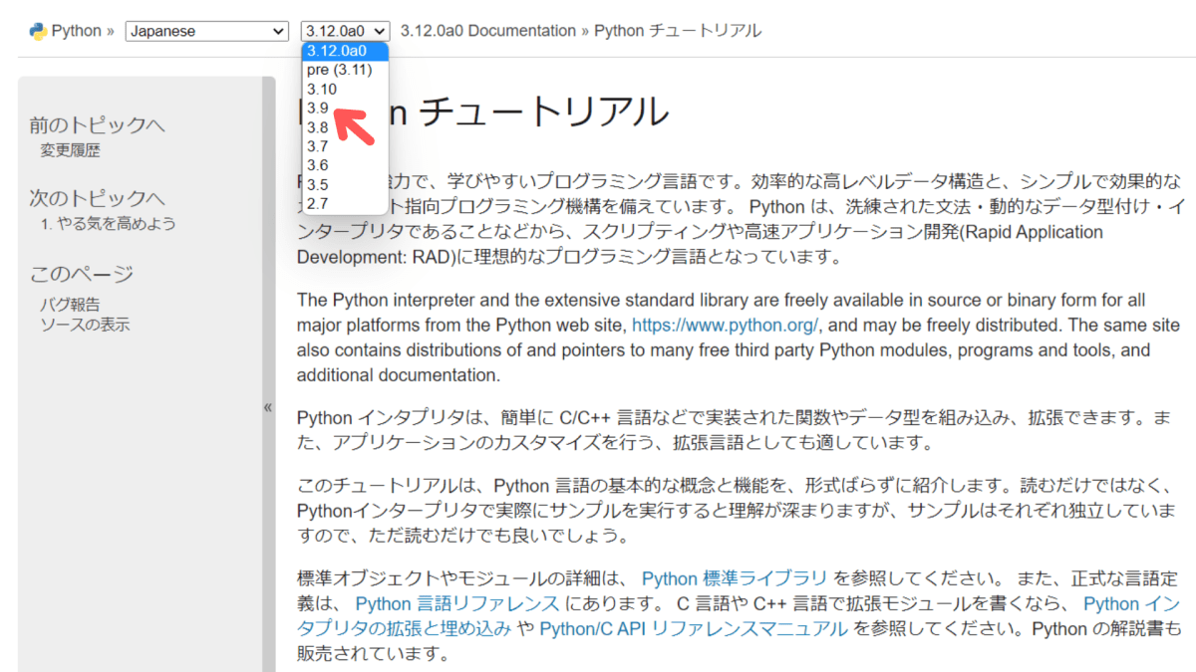
Task: Pick version 3.7 from dropdown list
Action: pos(345,146)
